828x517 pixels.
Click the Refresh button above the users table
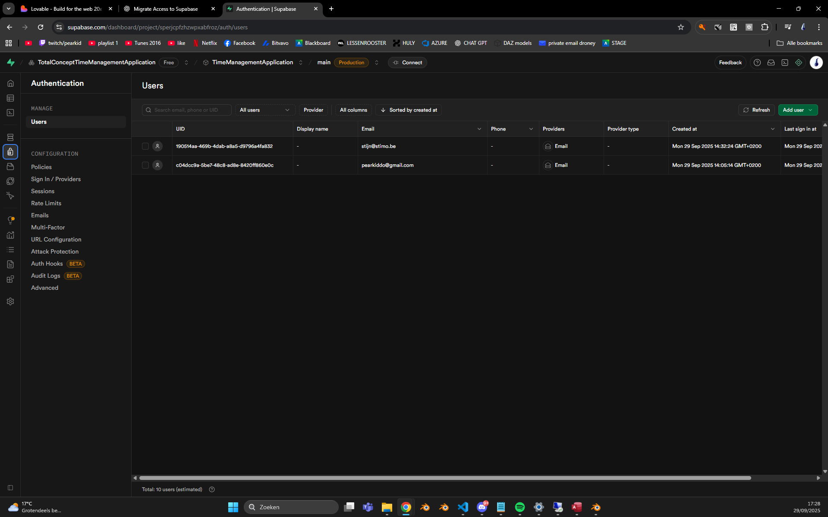click(756, 110)
